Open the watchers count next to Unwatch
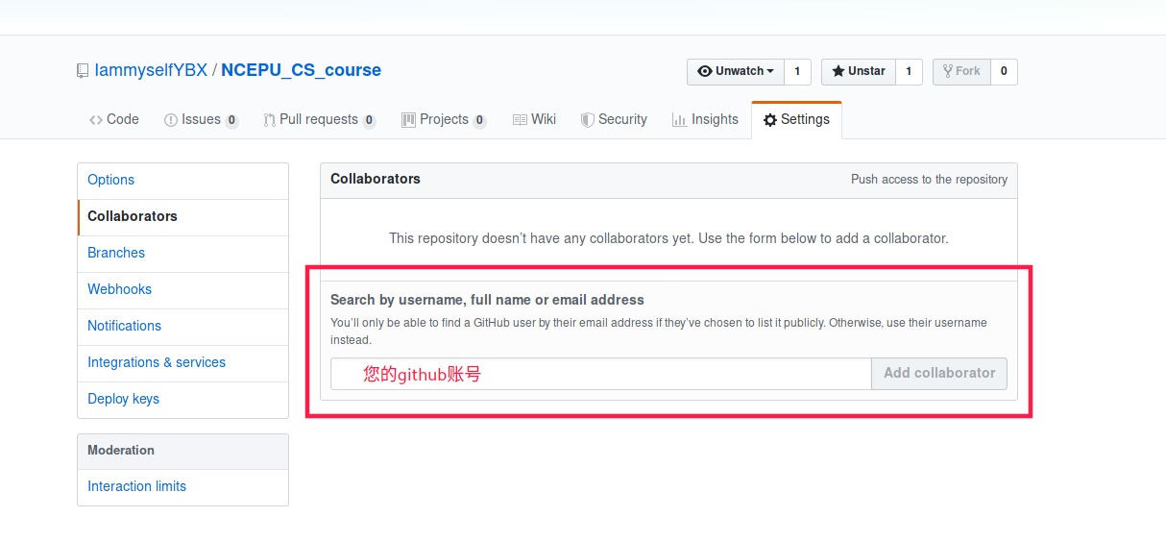 click(797, 72)
